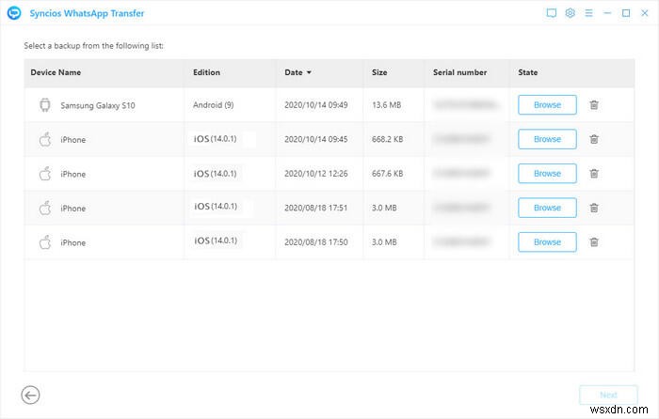Screen dimensions: 659x419
Task: Select the 2020/08/18 17:51 date cell
Action: click(x=316, y=208)
